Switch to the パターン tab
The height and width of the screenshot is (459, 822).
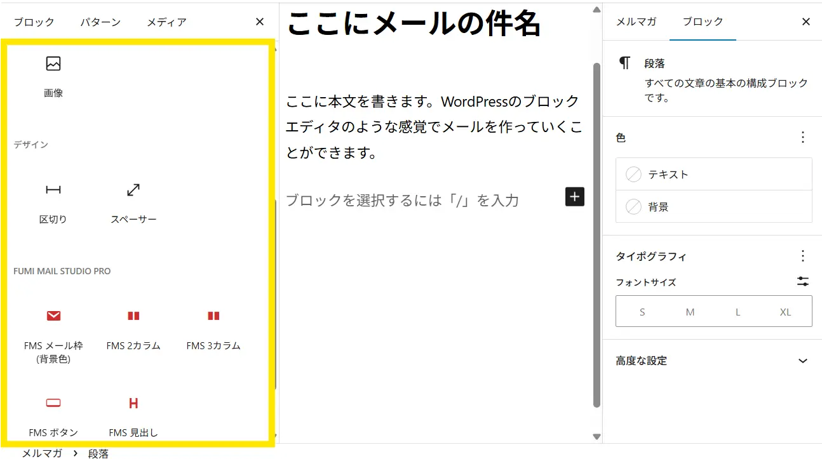click(100, 22)
